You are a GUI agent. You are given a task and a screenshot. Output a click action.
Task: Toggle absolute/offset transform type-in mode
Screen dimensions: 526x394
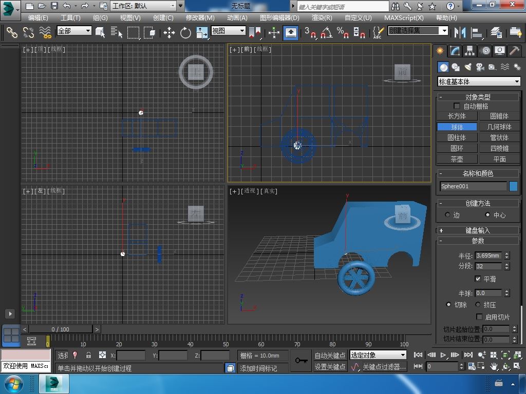pyautogui.click(x=102, y=355)
